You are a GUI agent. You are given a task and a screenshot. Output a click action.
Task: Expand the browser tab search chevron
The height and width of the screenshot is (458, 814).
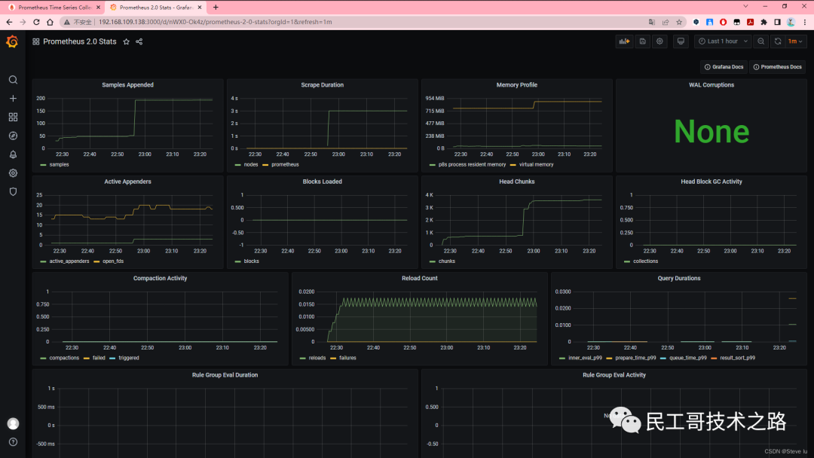(x=745, y=7)
